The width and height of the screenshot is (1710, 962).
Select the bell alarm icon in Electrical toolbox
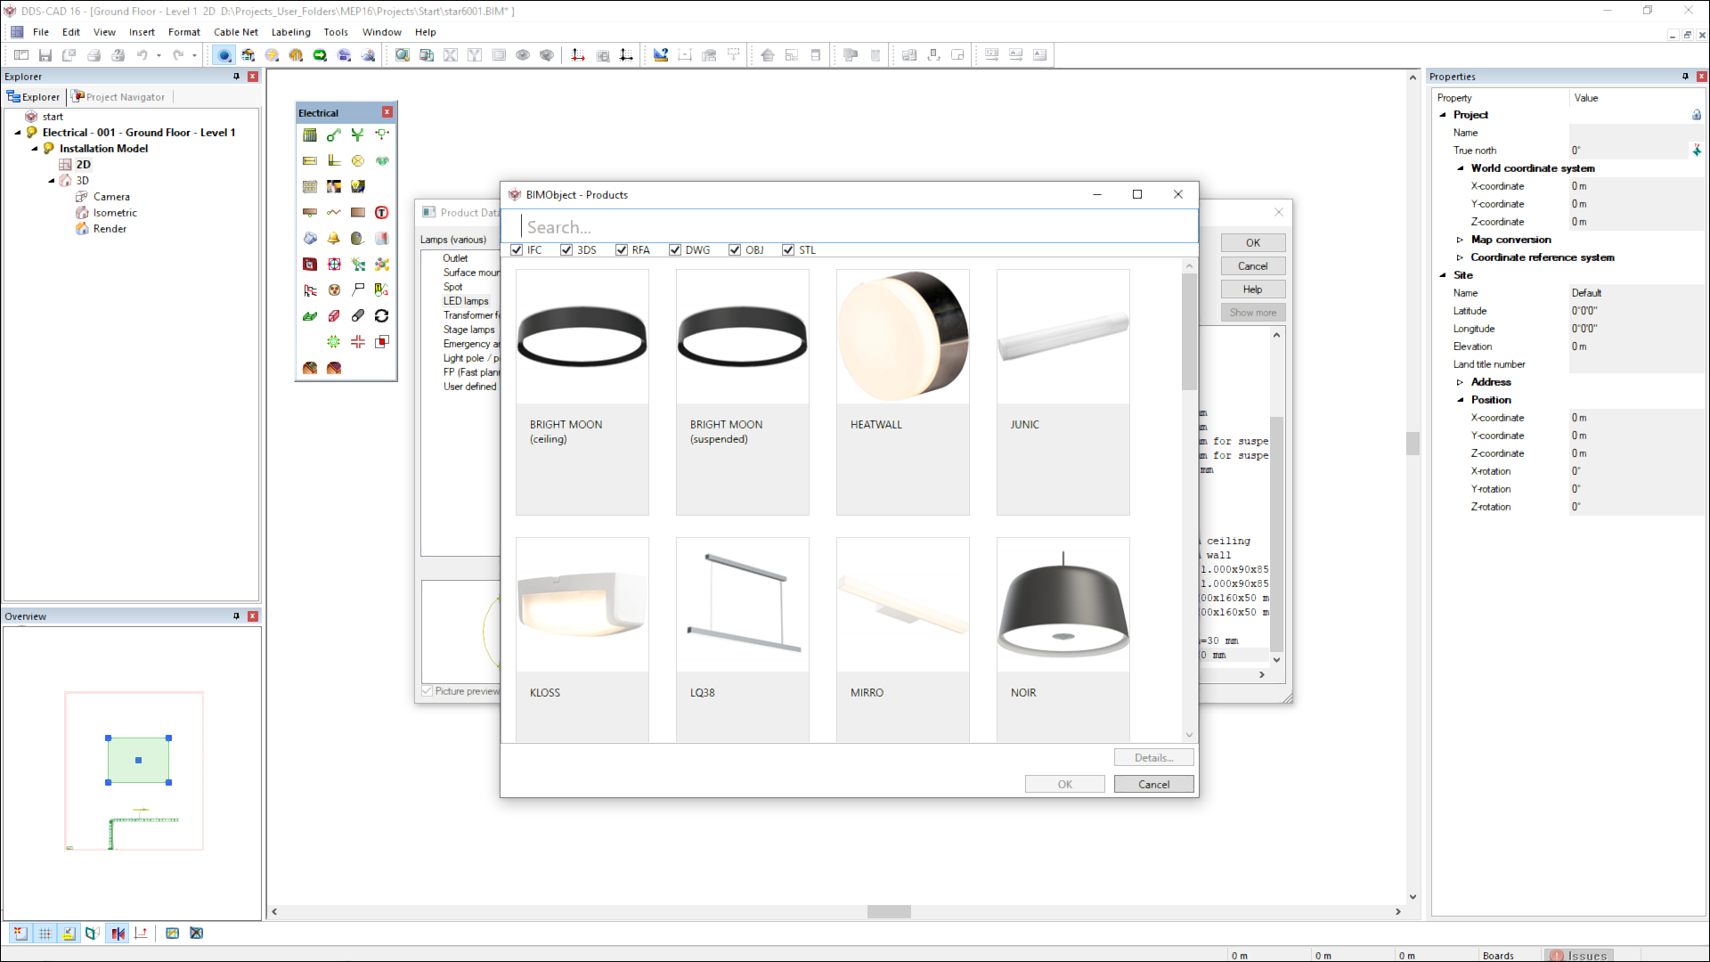coord(334,239)
